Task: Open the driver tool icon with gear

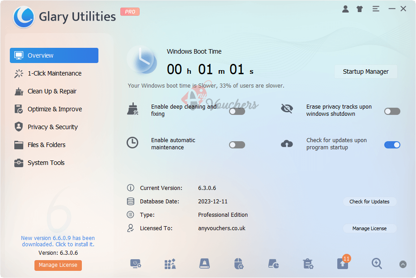Action: click(x=238, y=264)
